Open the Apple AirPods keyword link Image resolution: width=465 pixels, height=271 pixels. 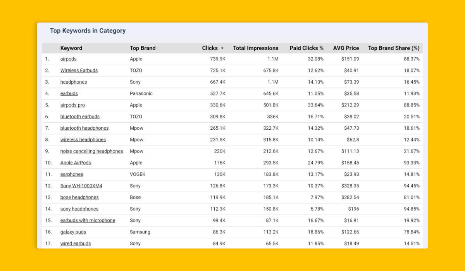click(76, 163)
